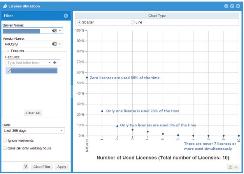244x174 pixels.
Task: Select the Line chart type
Action: pos(133,22)
